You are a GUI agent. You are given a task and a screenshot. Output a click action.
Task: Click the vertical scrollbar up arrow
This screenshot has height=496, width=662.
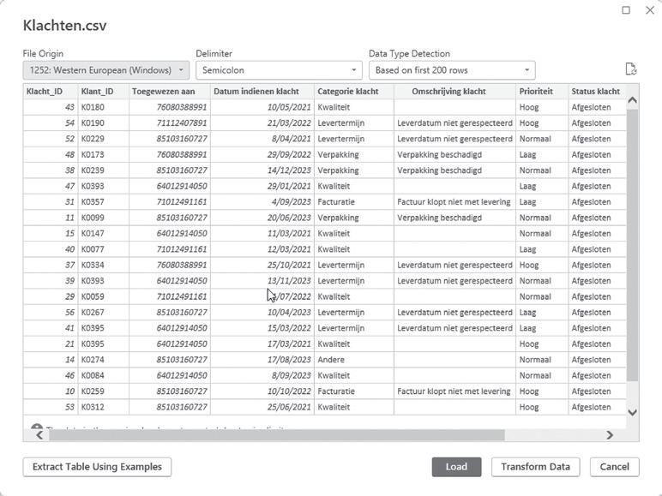633,100
